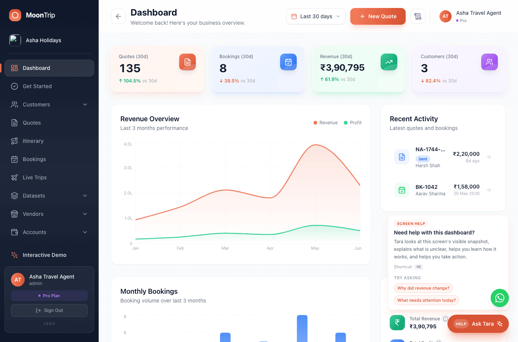Click the 38.5% bookings change indicator
518x342 pixels.
(x=229, y=81)
